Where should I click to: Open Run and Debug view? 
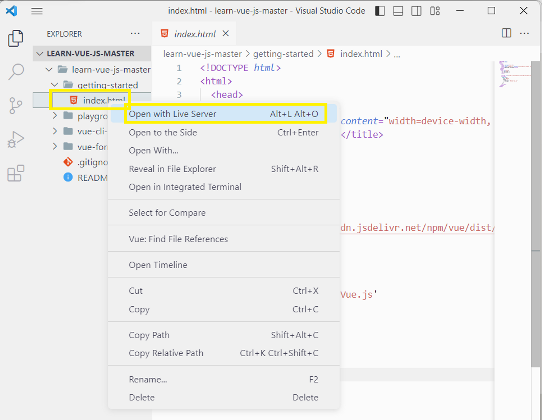[x=16, y=139]
